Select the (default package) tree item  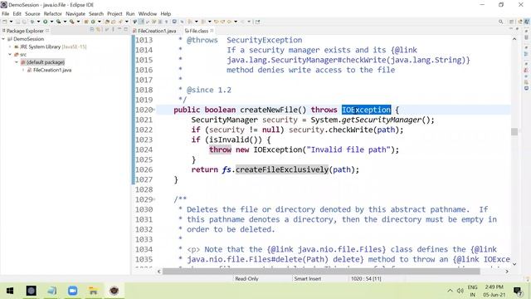point(46,62)
